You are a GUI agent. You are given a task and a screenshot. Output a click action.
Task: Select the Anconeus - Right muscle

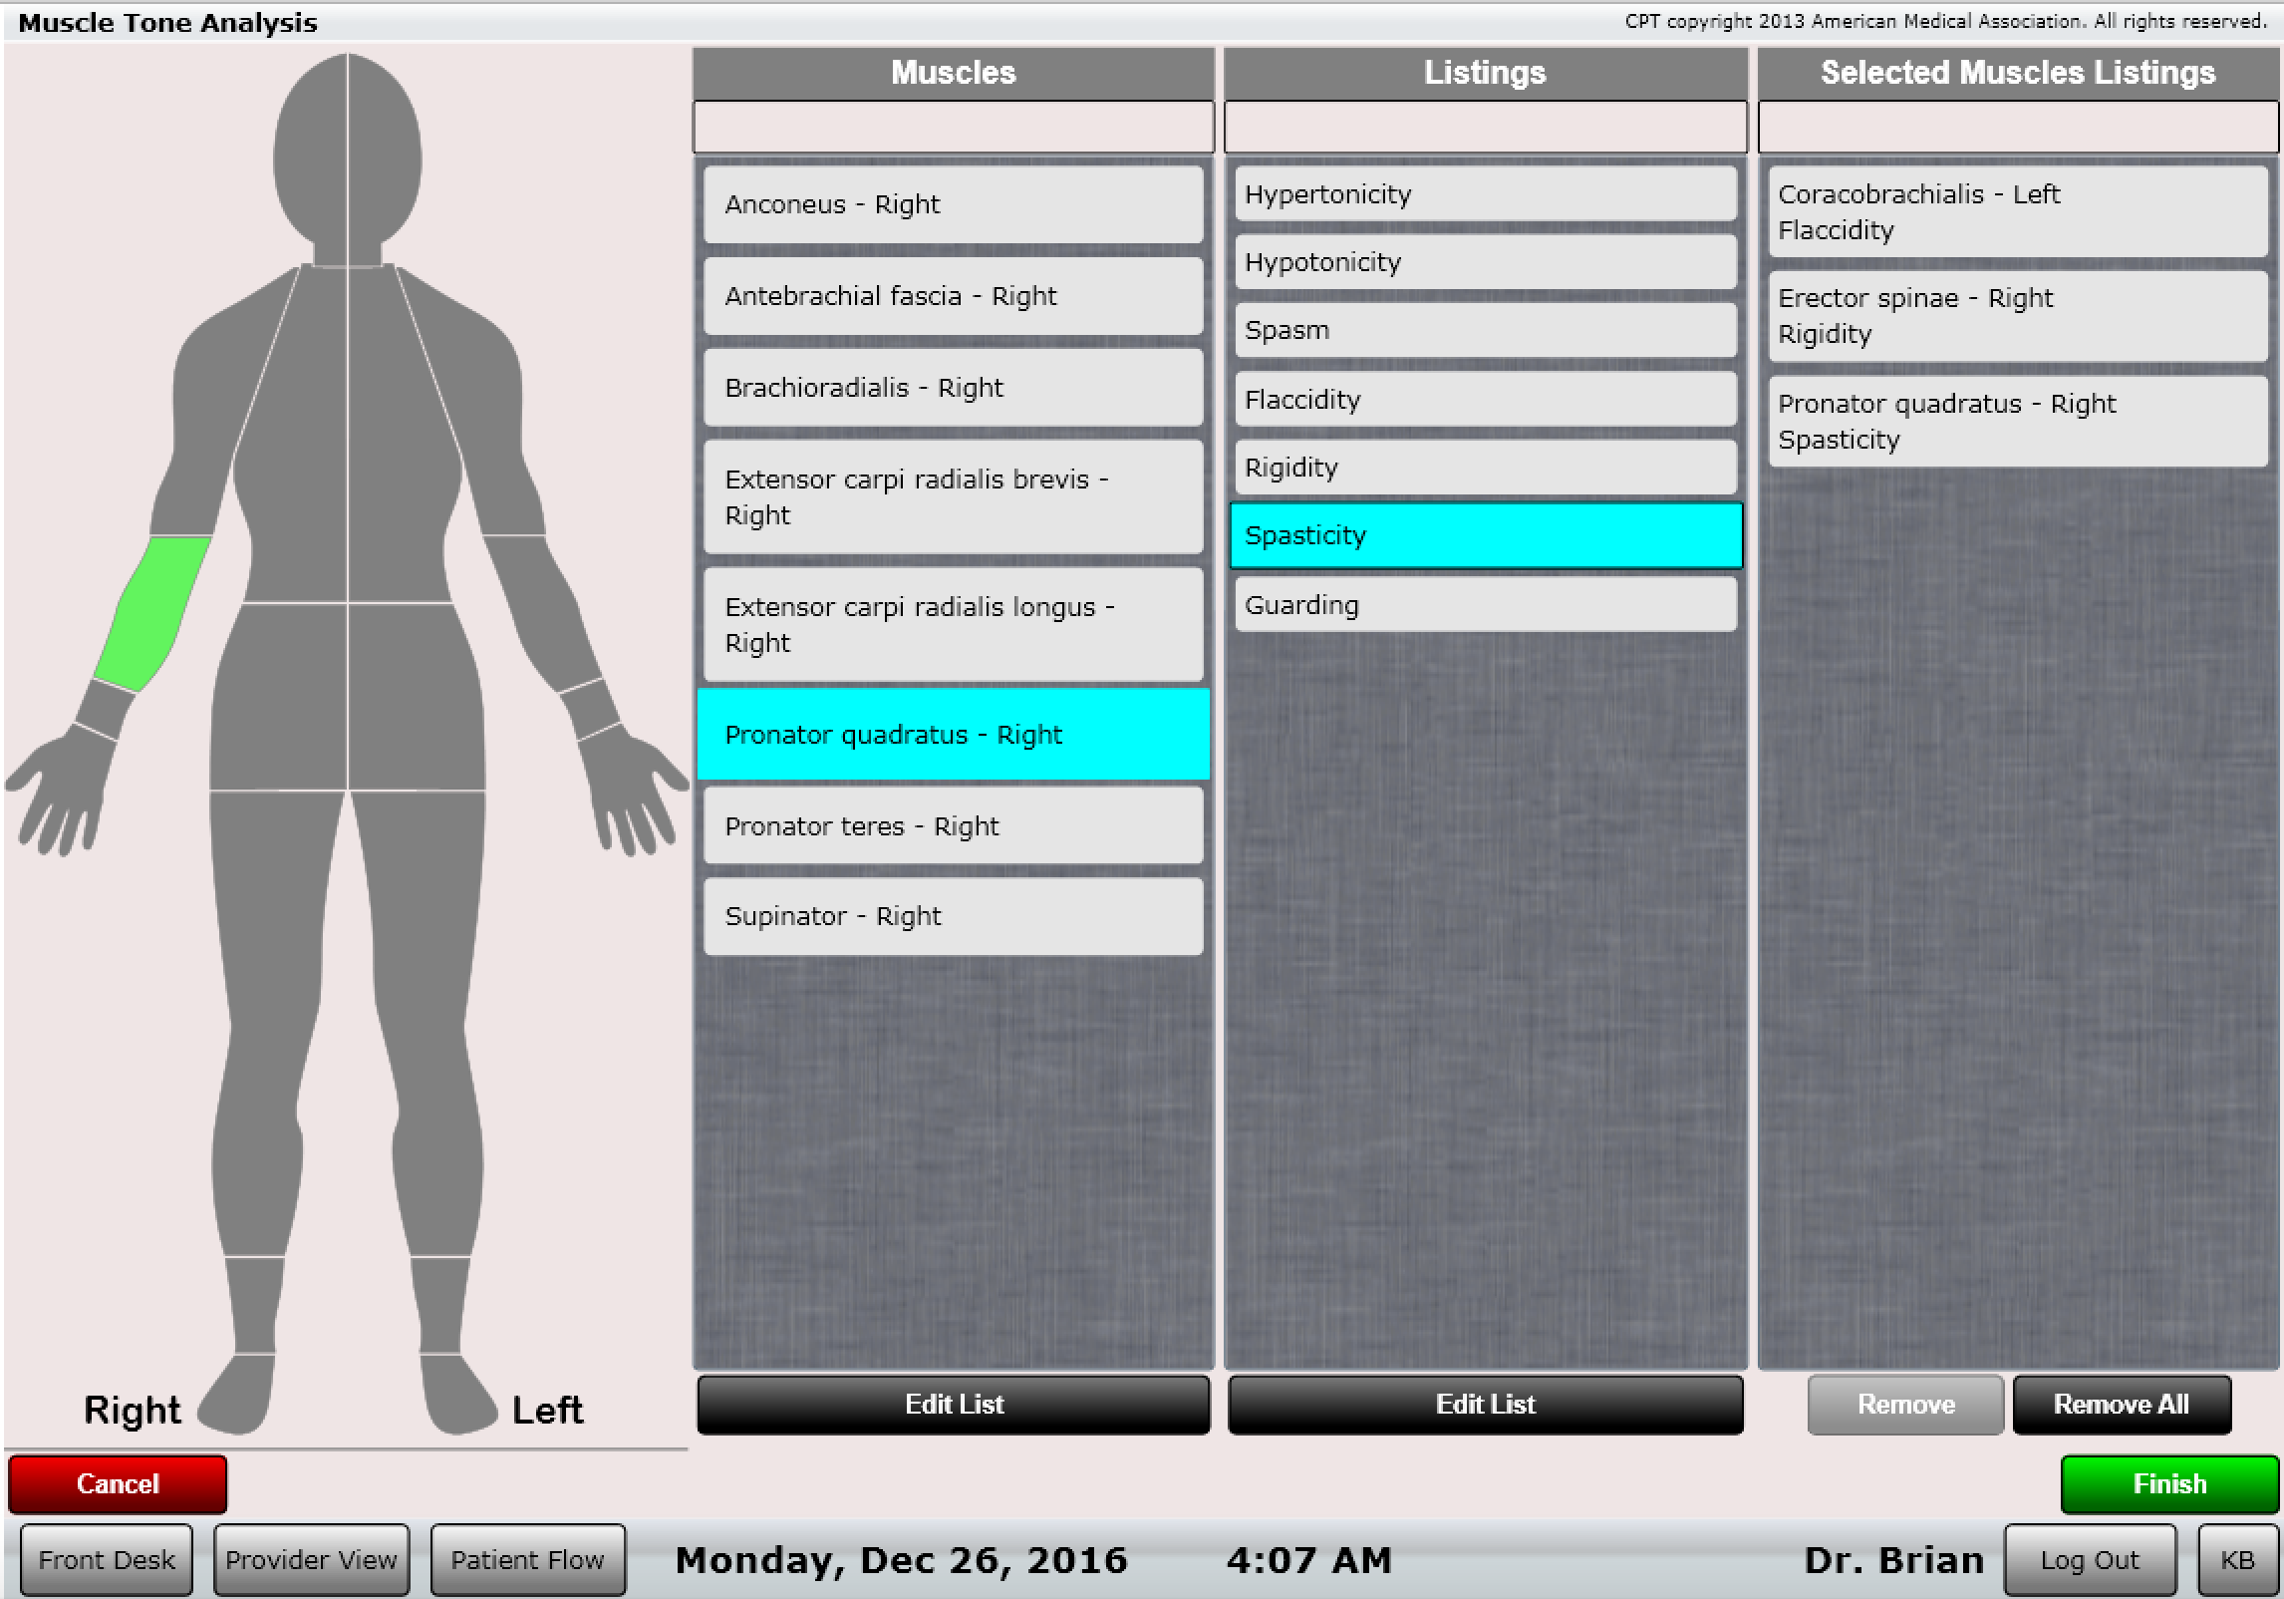pyautogui.click(x=952, y=204)
